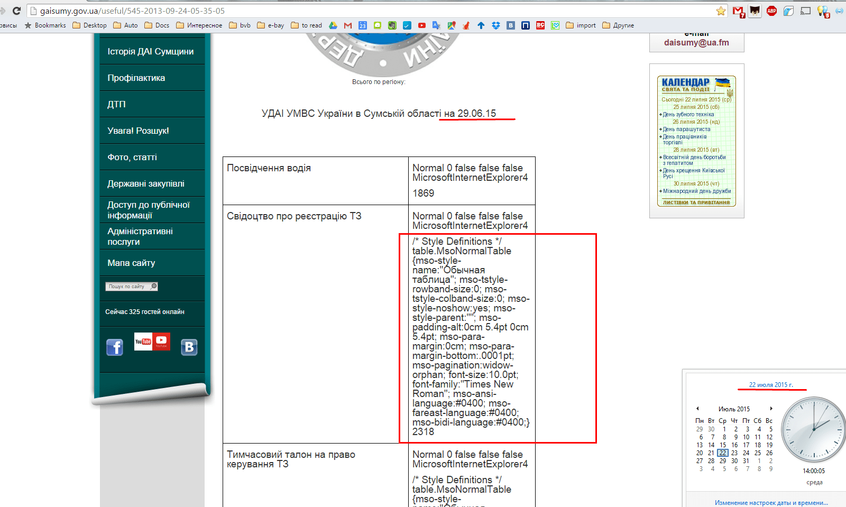Click Изменение настроек даты и времени link

tap(771, 503)
